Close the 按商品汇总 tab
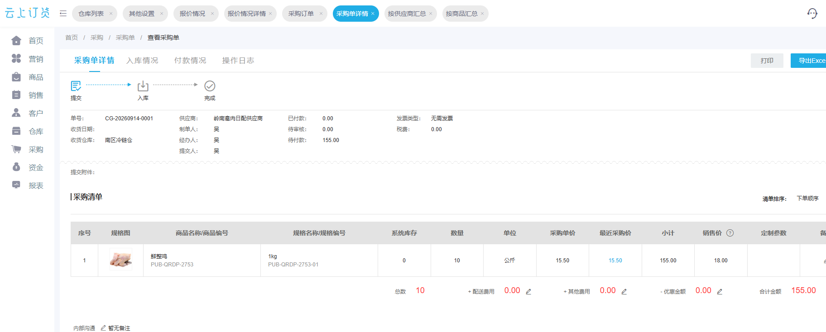 (x=482, y=14)
